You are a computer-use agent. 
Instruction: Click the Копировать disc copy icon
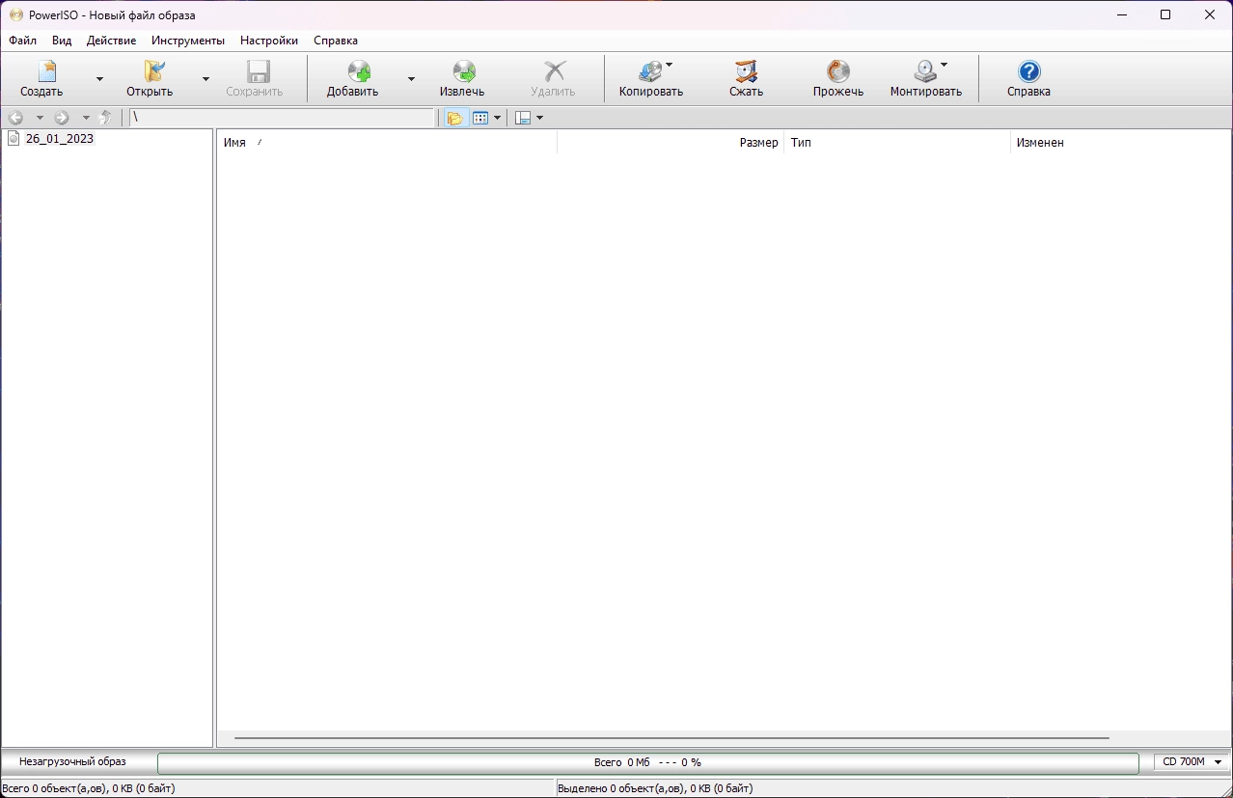tap(650, 71)
